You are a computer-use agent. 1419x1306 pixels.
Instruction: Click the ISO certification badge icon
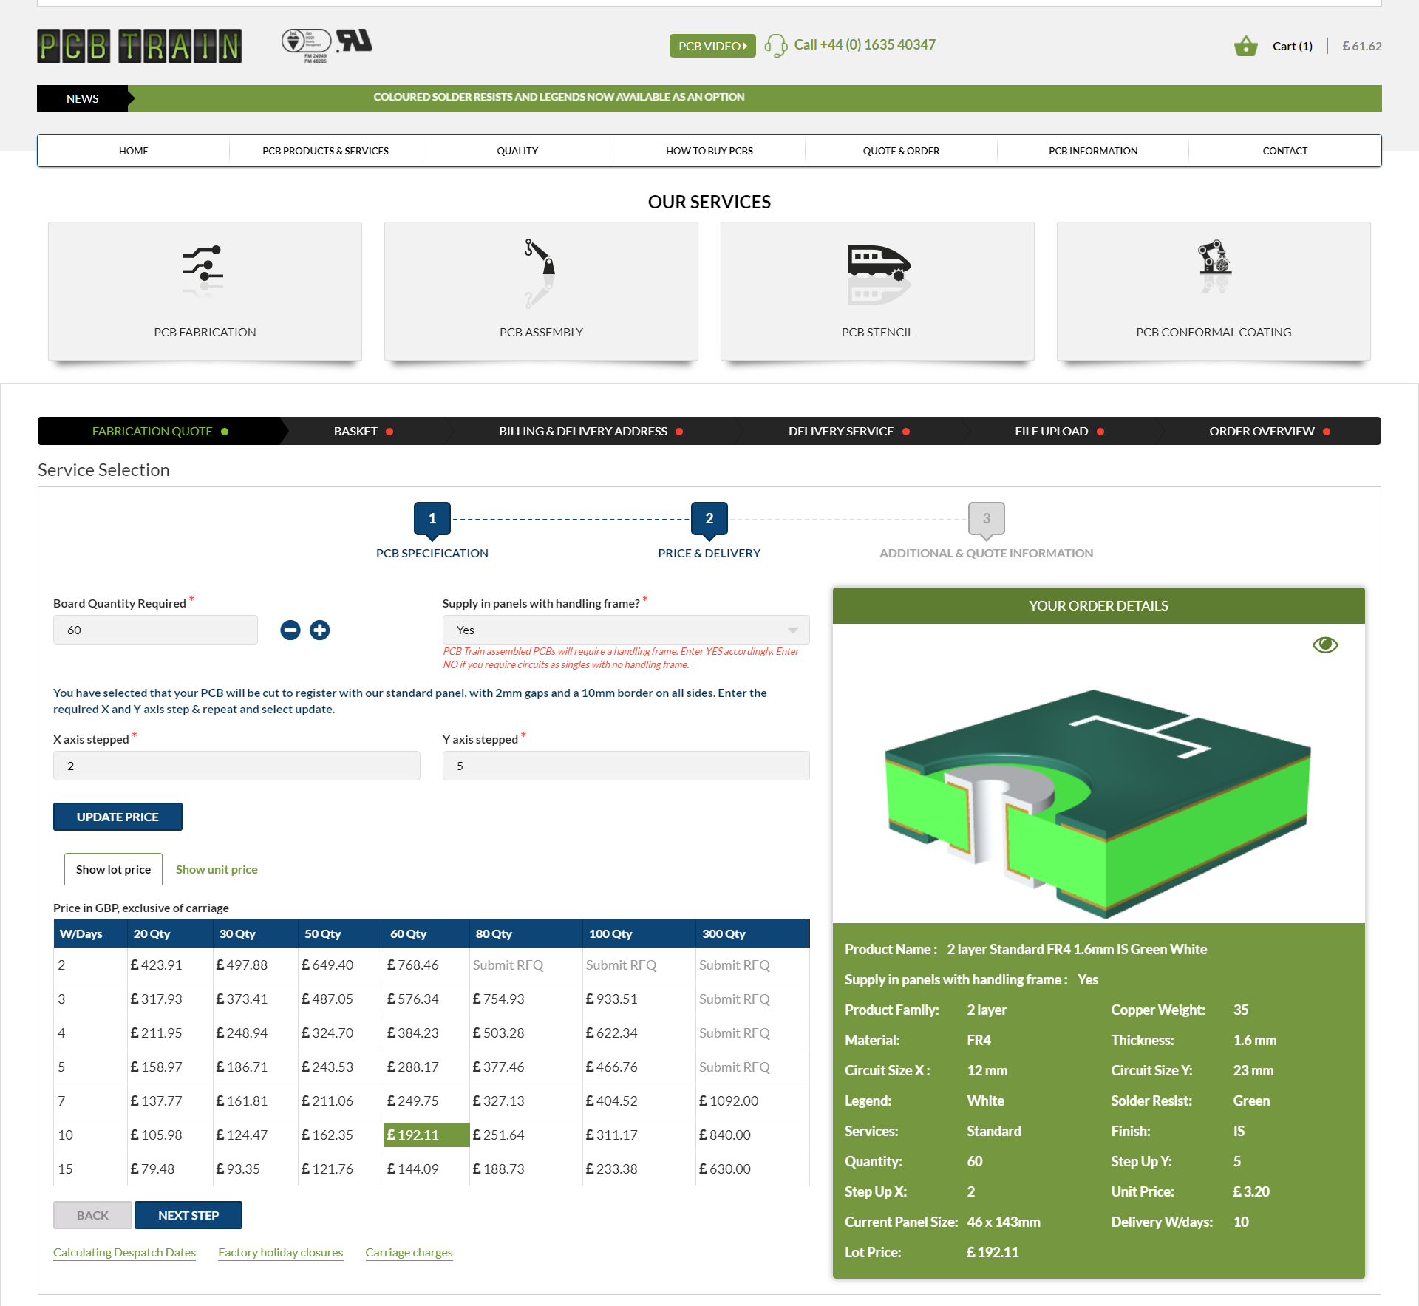(306, 45)
